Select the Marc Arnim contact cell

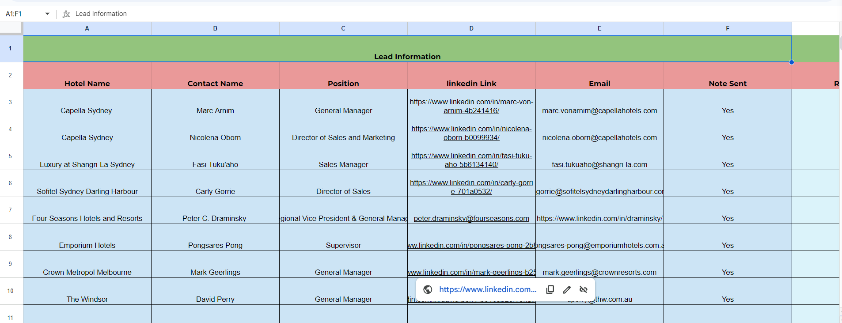click(215, 103)
